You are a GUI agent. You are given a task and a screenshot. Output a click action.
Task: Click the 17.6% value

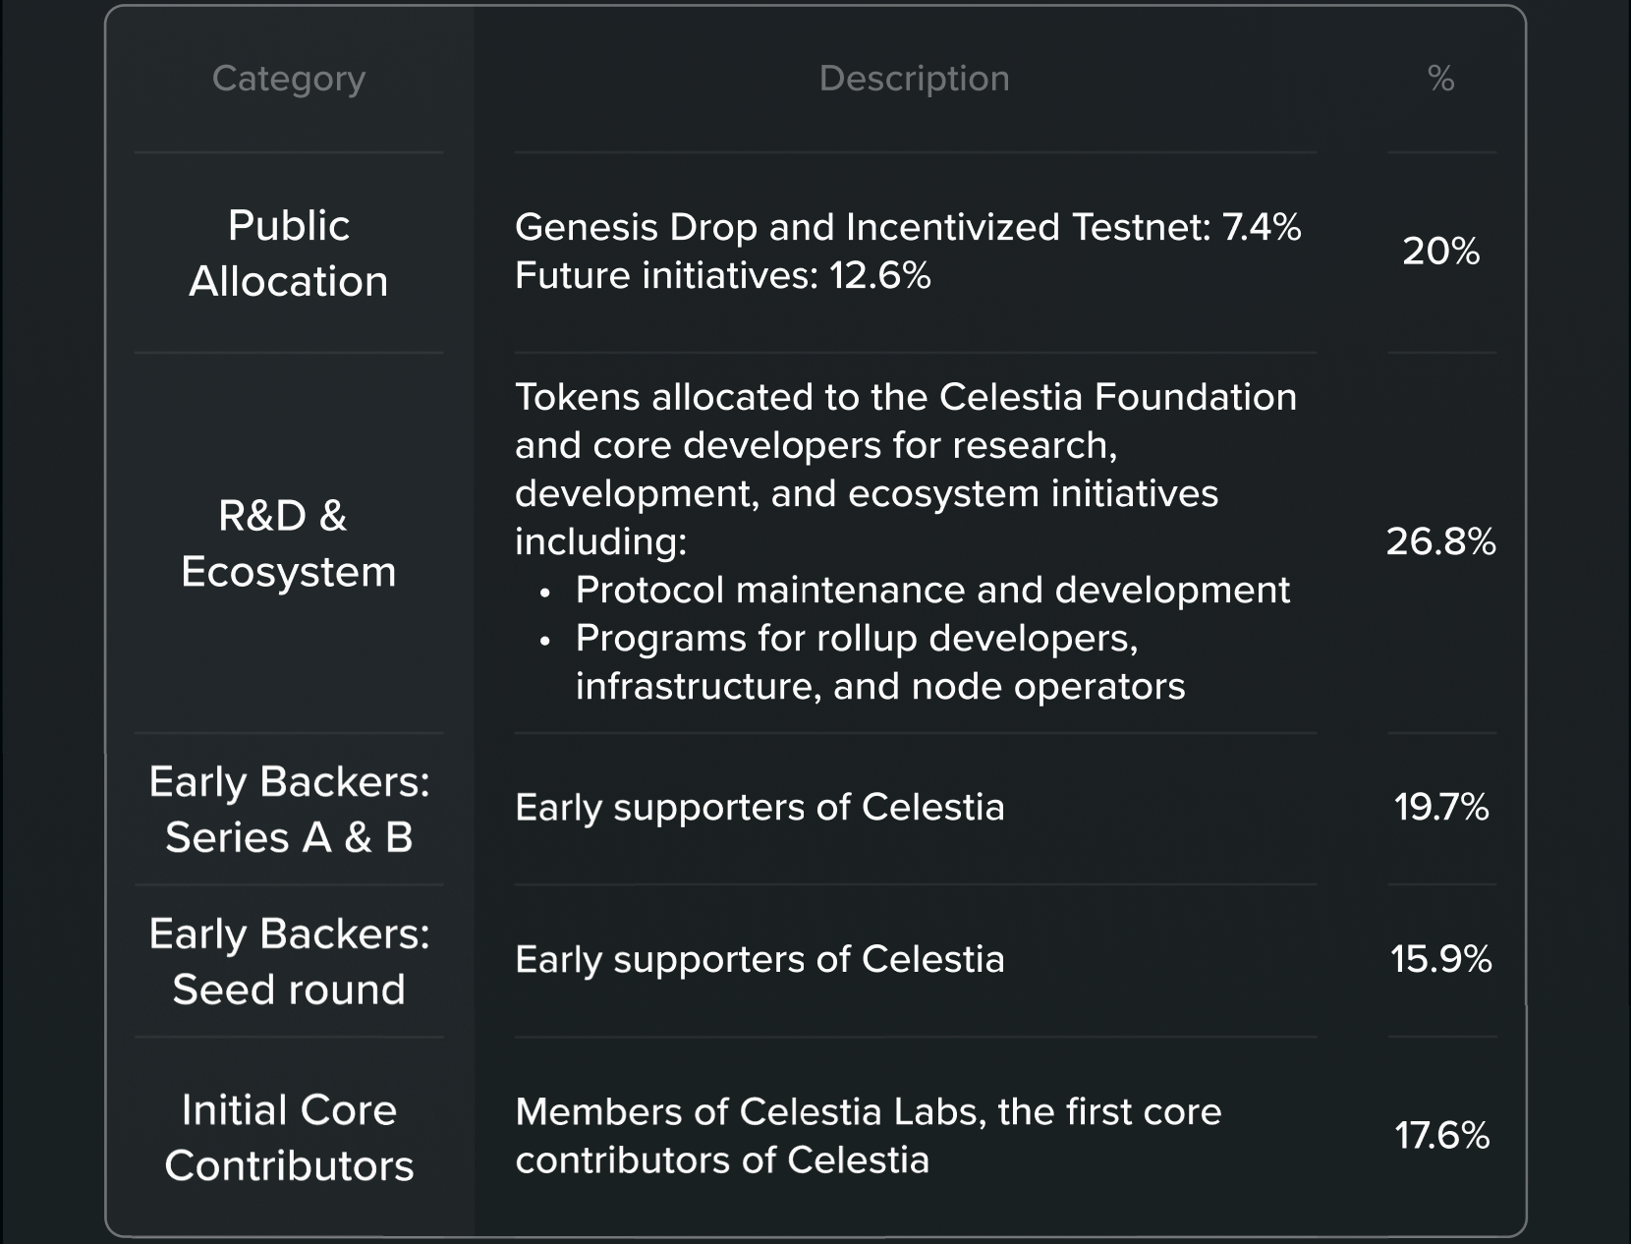(x=1441, y=1136)
